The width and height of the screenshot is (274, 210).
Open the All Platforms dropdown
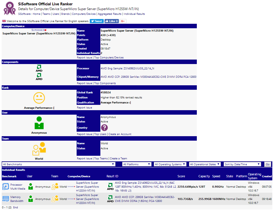(137, 164)
